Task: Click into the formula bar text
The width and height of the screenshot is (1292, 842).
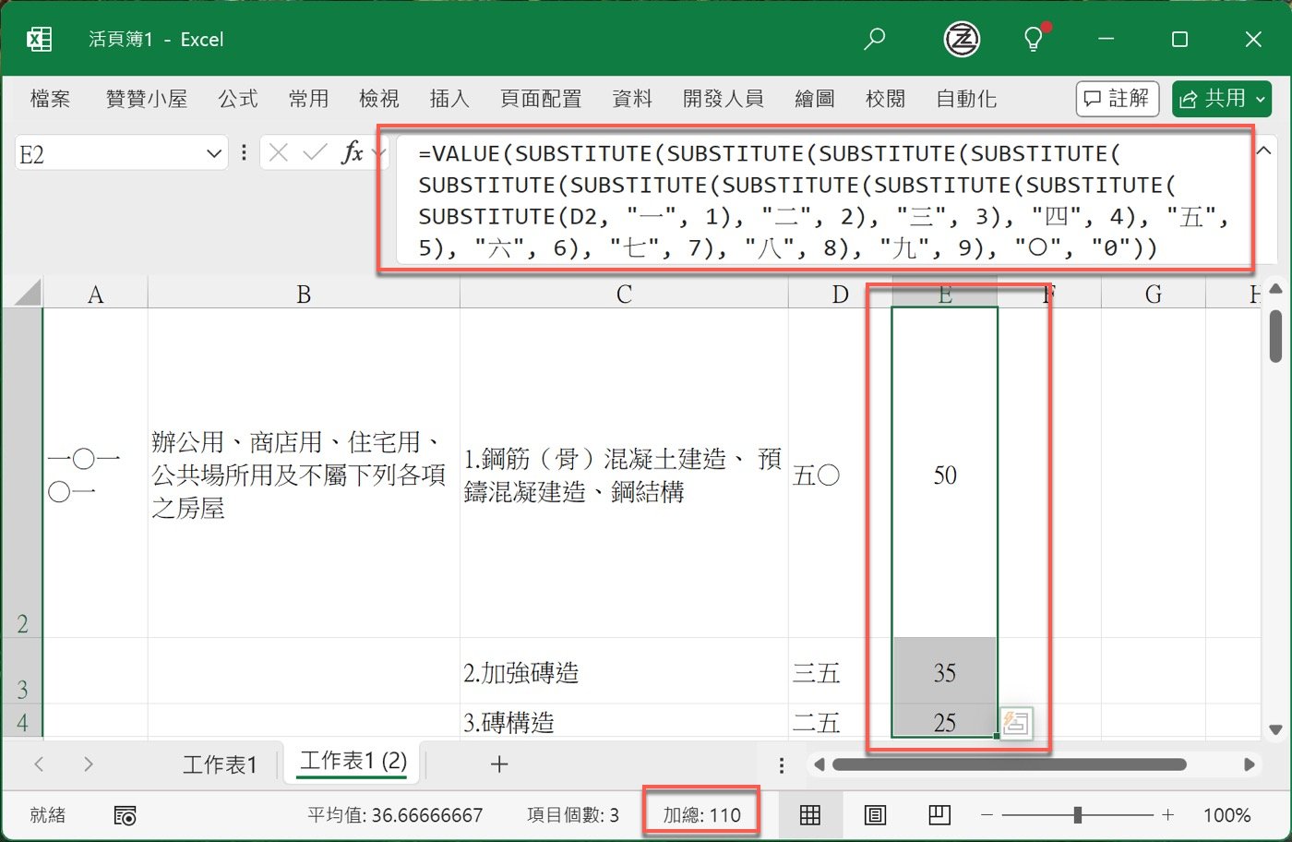Action: [821, 200]
